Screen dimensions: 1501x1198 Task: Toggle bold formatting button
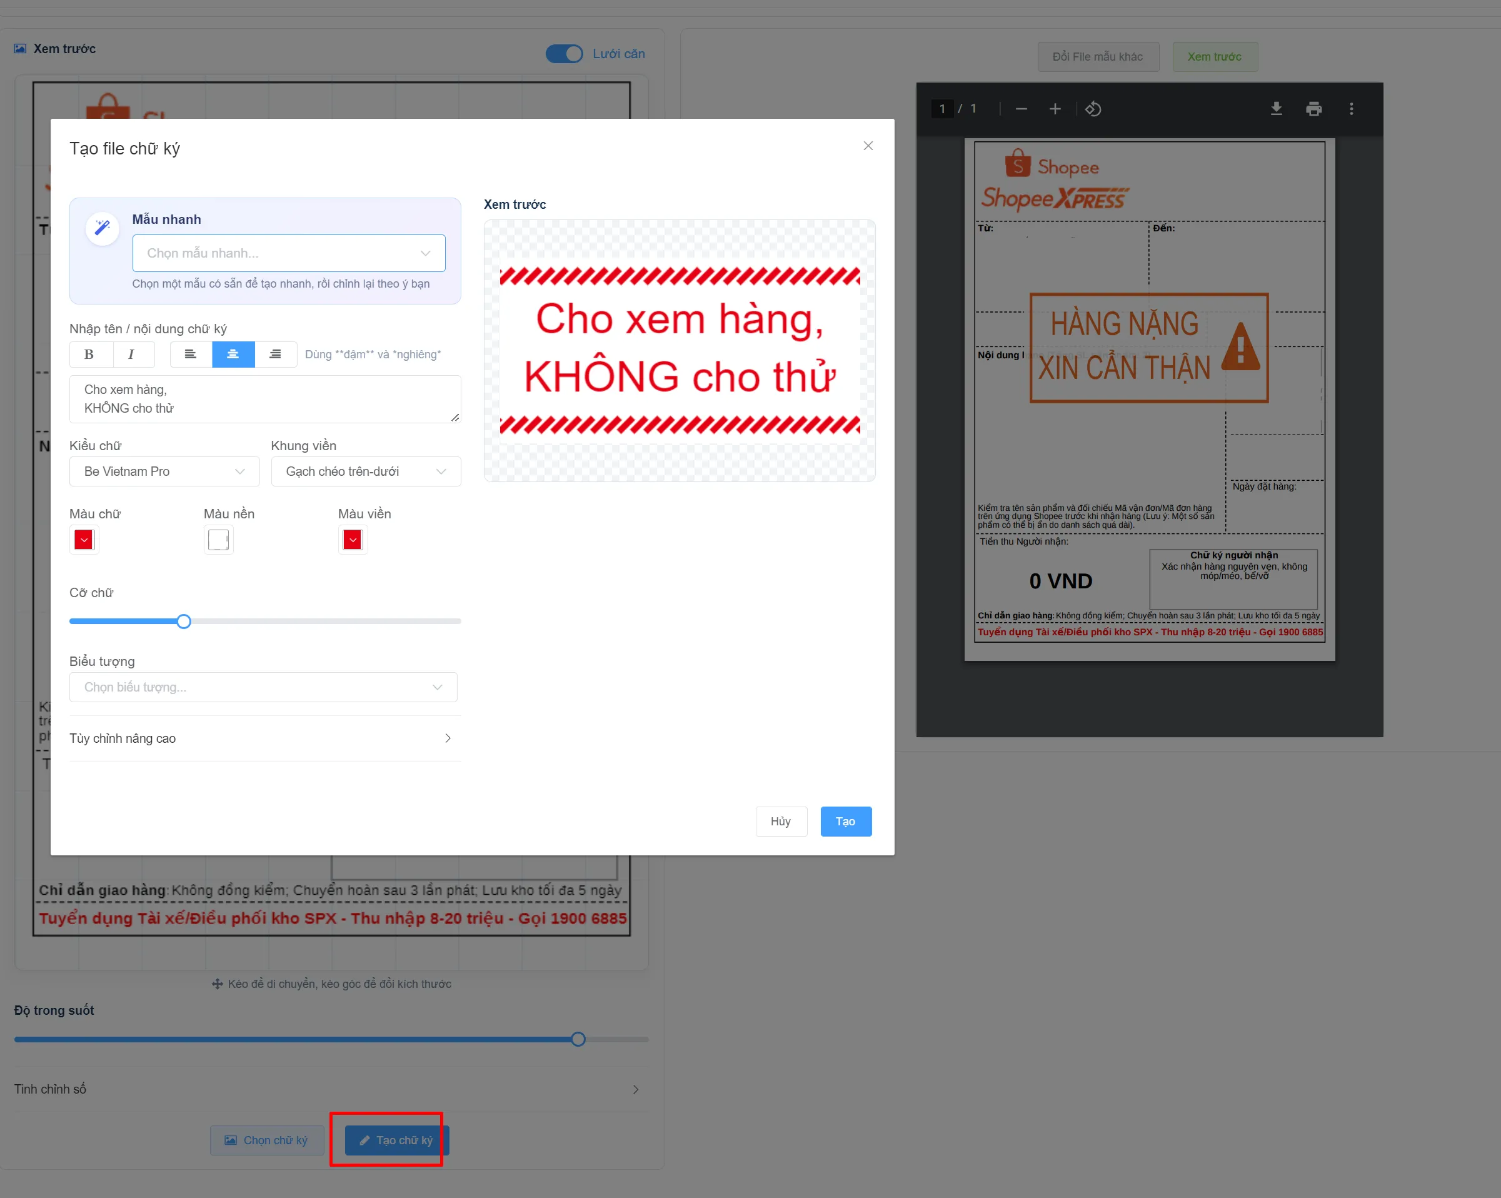tap(91, 354)
